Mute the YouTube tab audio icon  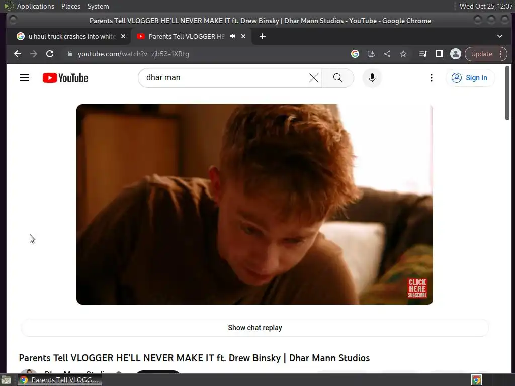(232, 36)
